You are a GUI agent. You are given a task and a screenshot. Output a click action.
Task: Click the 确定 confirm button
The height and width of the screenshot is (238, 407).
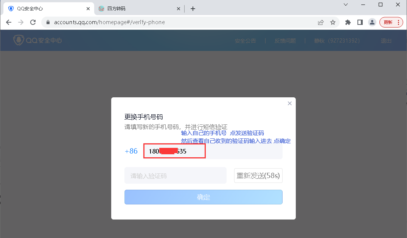(x=203, y=197)
